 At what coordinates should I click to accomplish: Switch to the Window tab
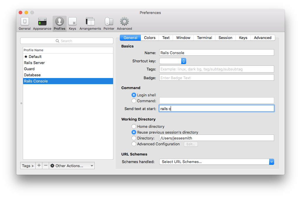[183, 38]
